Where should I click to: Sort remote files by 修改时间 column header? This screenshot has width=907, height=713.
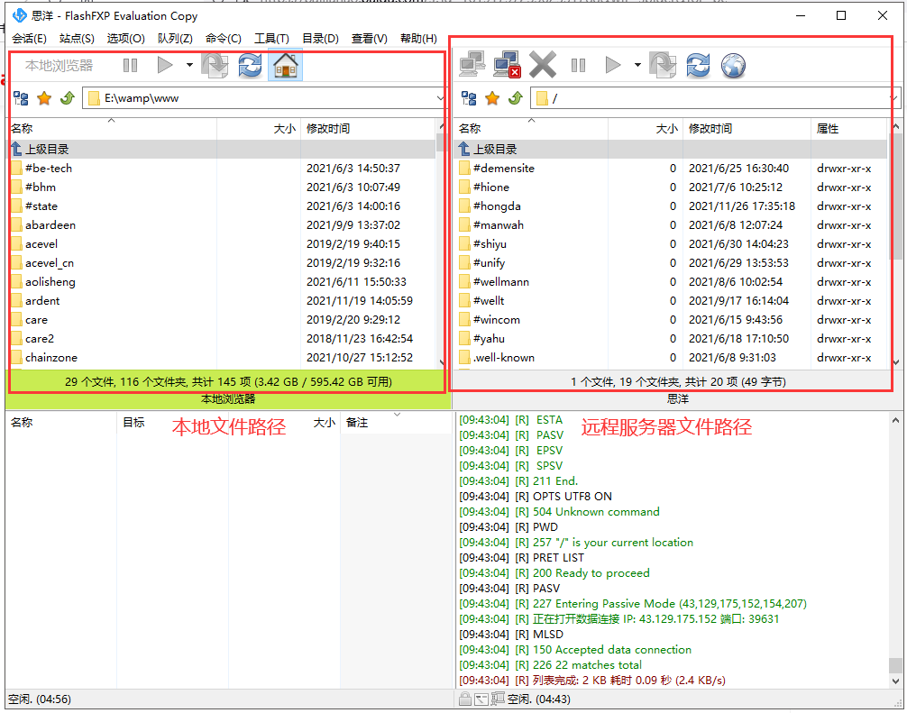745,129
